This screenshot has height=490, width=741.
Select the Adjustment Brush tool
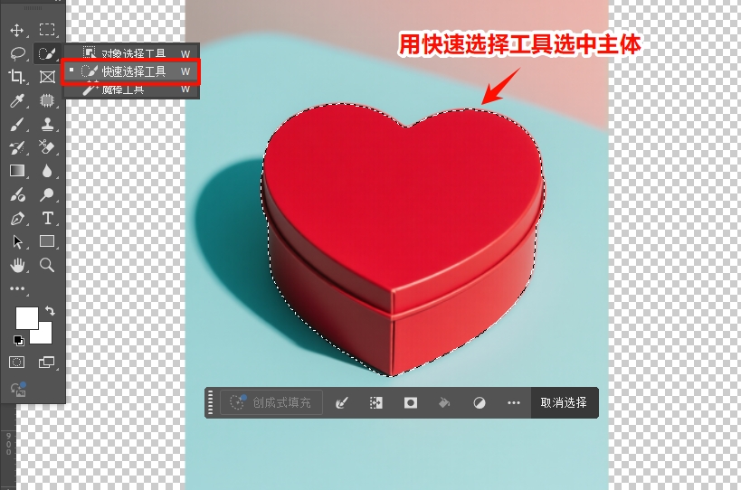pos(17,194)
